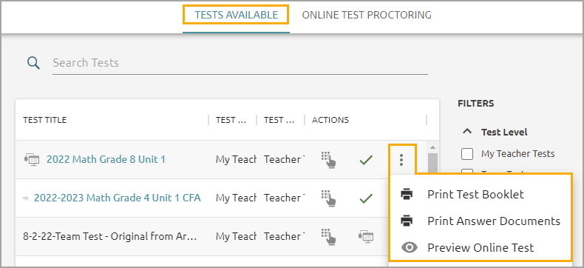Viewport: 584px width, 268px height.
Task: Click the green checkmark for Math Grade 4 Unit 1 CFA
Action: (366, 198)
